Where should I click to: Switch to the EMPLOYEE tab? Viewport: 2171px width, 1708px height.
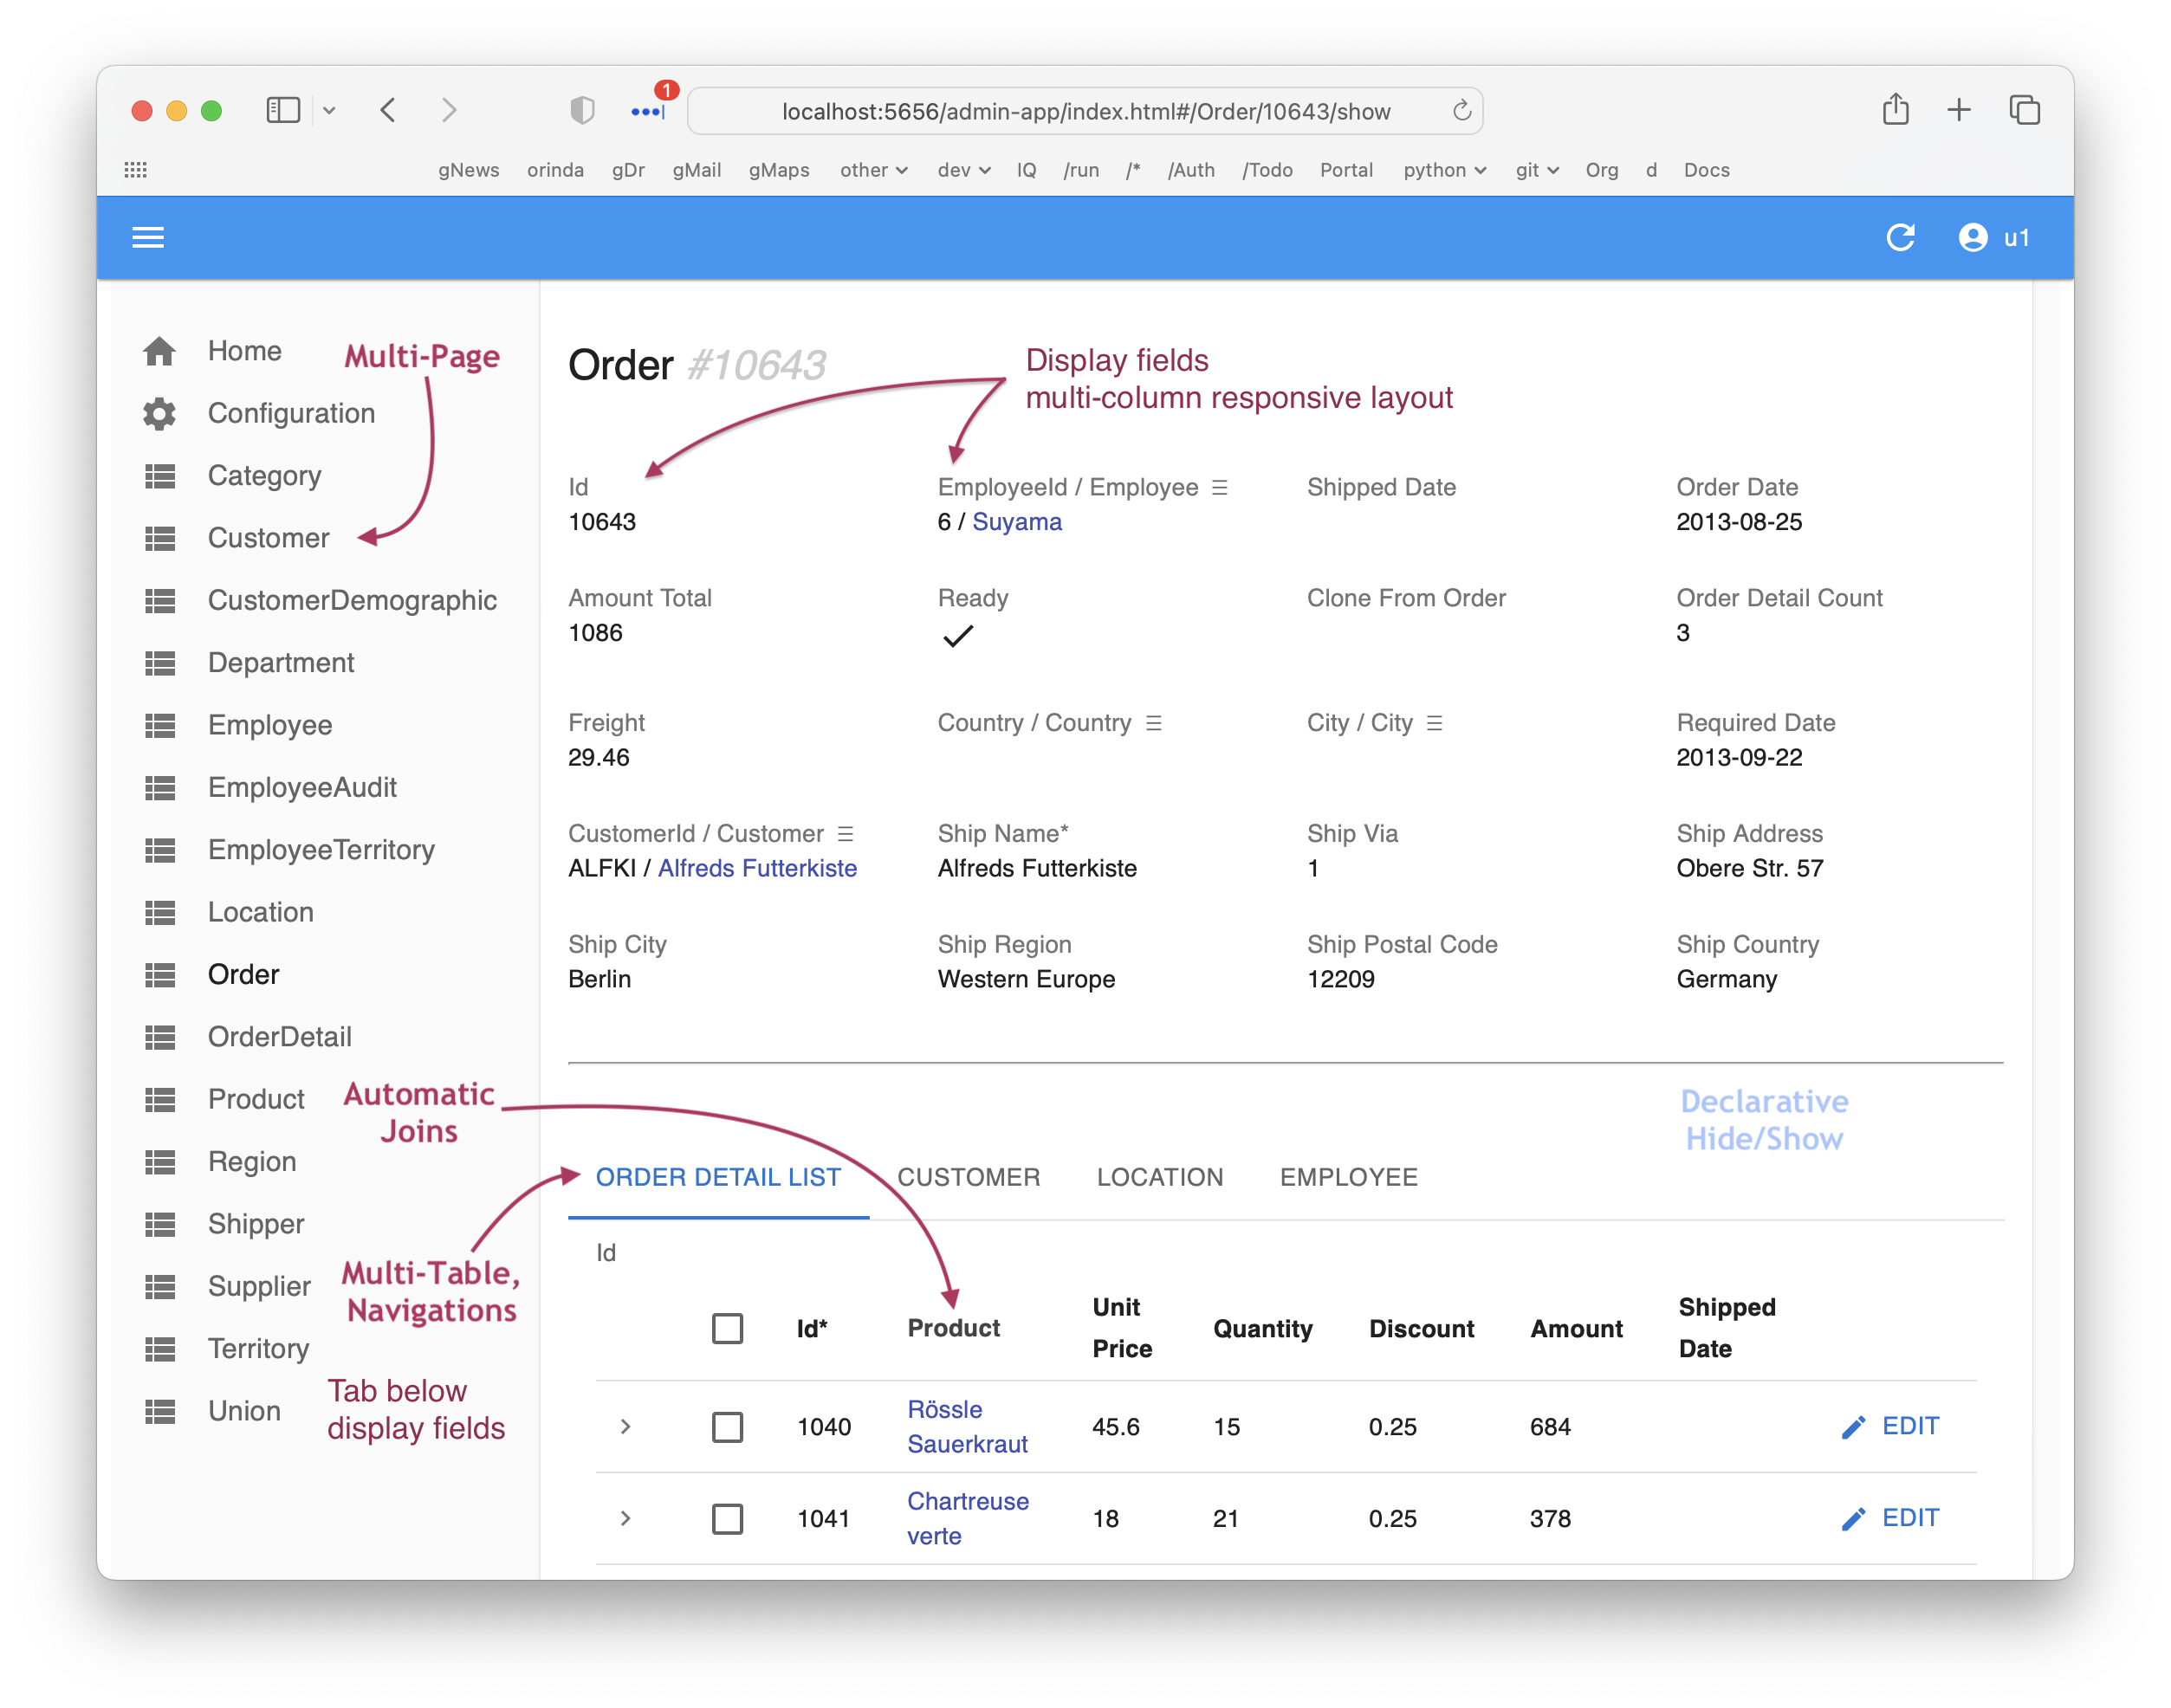click(x=1348, y=1178)
